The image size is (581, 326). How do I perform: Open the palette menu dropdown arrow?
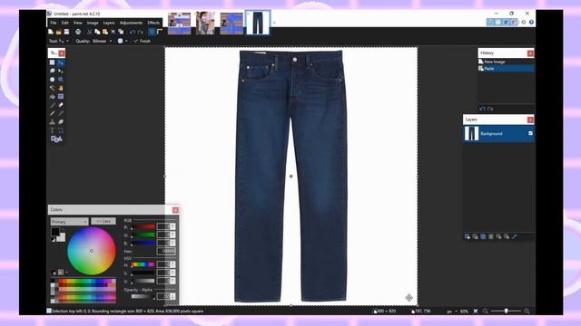(66, 273)
